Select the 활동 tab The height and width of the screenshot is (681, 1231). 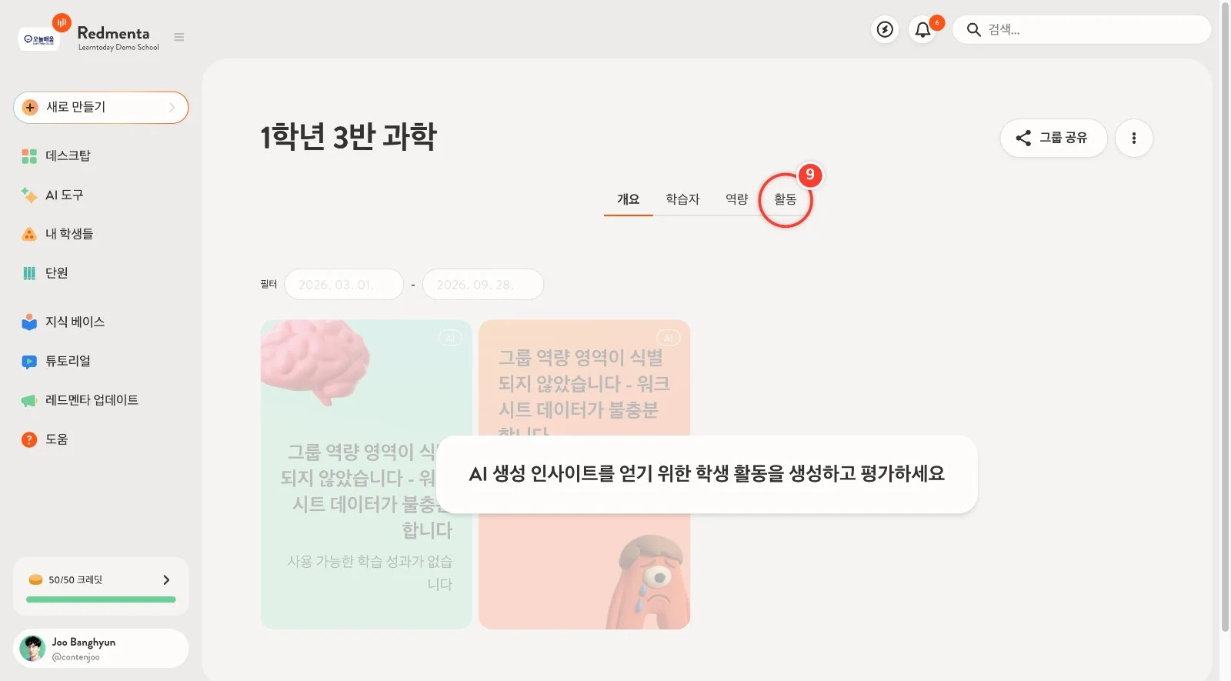click(785, 199)
